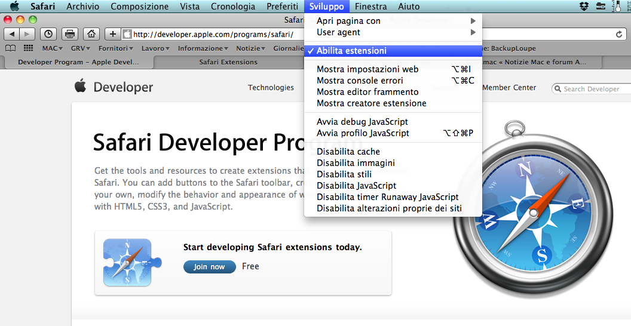The height and width of the screenshot is (326, 631).
Task: Choose Disabilita timer Runaway JavaScript
Action: [x=393, y=197]
